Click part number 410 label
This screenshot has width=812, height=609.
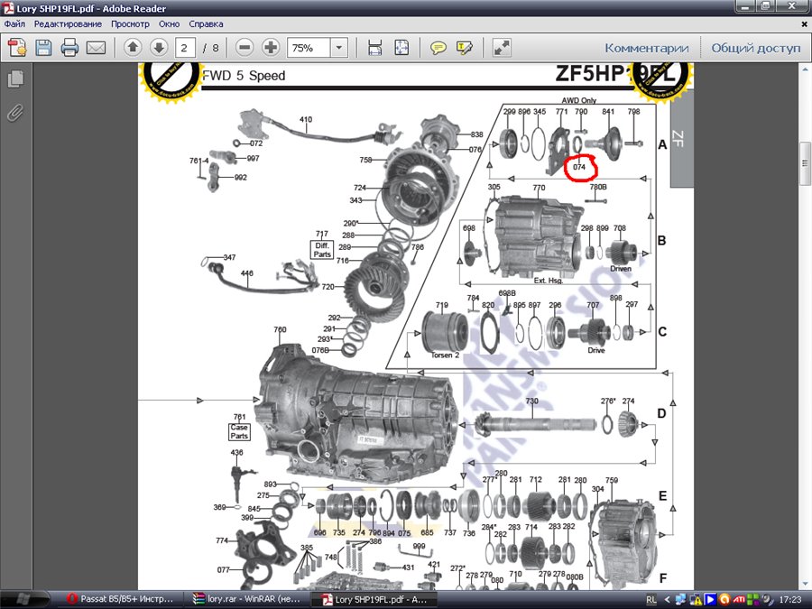[x=306, y=119]
